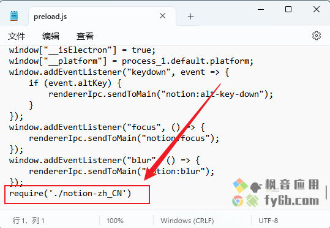330x228 pixels.
Task: Click the notion:focus sendToMain line
Action: [x=124, y=139]
